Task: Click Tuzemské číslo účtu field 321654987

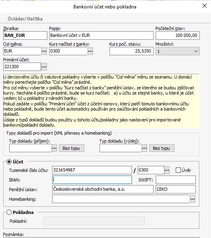Action: [x=92, y=170]
